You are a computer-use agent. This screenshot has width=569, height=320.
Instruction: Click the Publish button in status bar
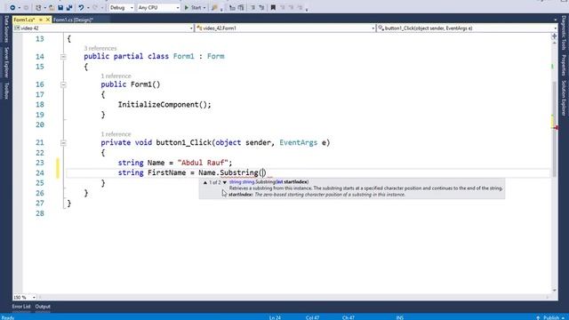pyautogui.click(x=551, y=317)
